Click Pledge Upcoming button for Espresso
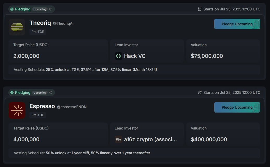270x167 pixels. coord(237,107)
